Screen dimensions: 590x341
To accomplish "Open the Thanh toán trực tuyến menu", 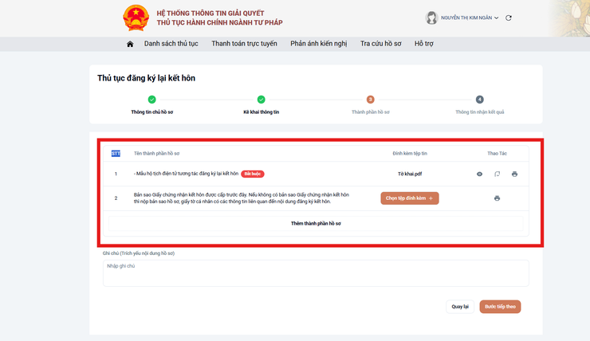I will [244, 44].
